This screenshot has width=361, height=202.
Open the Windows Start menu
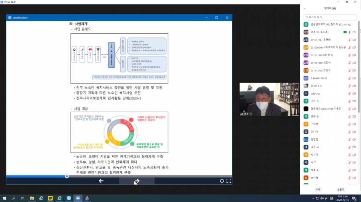tap(4, 198)
